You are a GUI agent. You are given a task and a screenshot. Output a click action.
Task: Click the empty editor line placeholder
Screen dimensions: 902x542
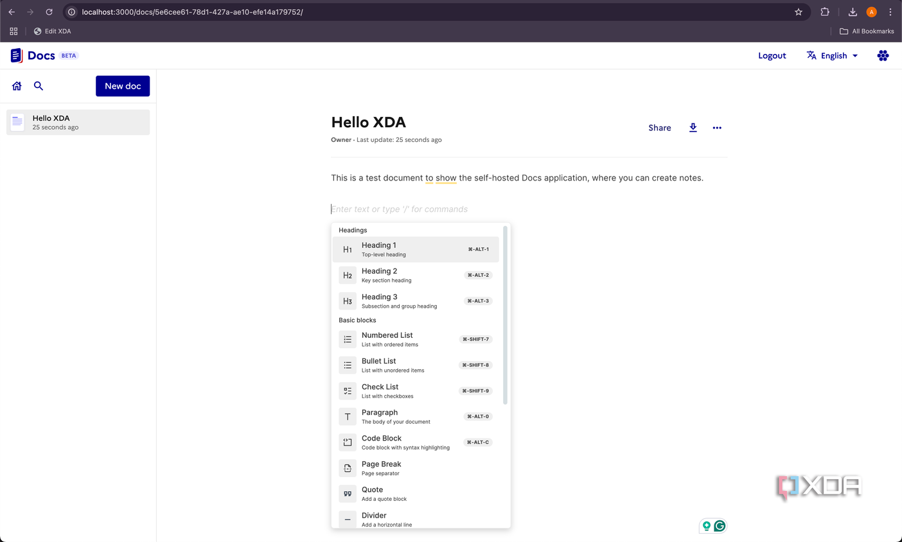[x=399, y=209]
